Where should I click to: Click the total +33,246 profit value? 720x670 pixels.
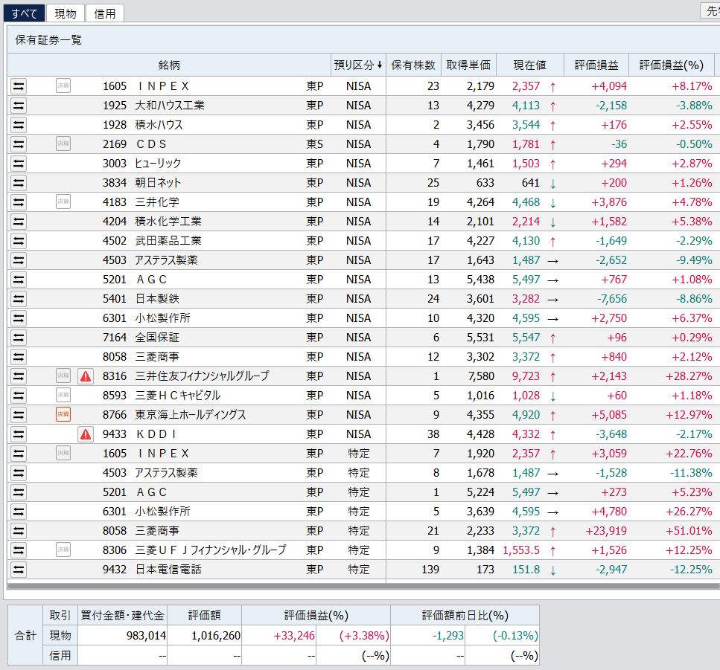click(294, 636)
